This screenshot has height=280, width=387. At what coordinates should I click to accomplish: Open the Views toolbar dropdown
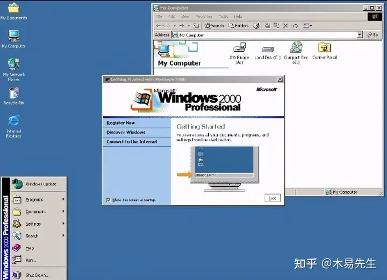[307, 26]
